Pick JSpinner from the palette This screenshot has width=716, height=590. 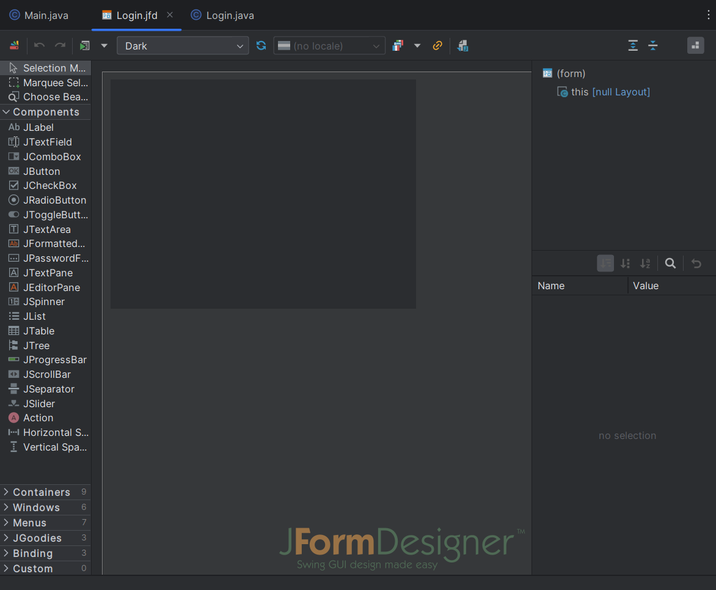(x=46, y=301)
